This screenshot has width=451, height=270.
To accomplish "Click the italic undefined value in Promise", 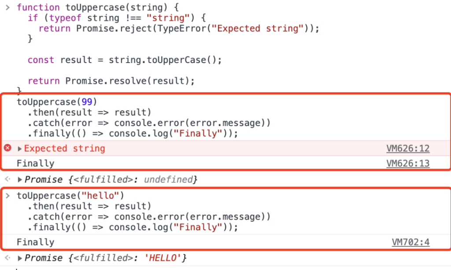I will 168,179.
